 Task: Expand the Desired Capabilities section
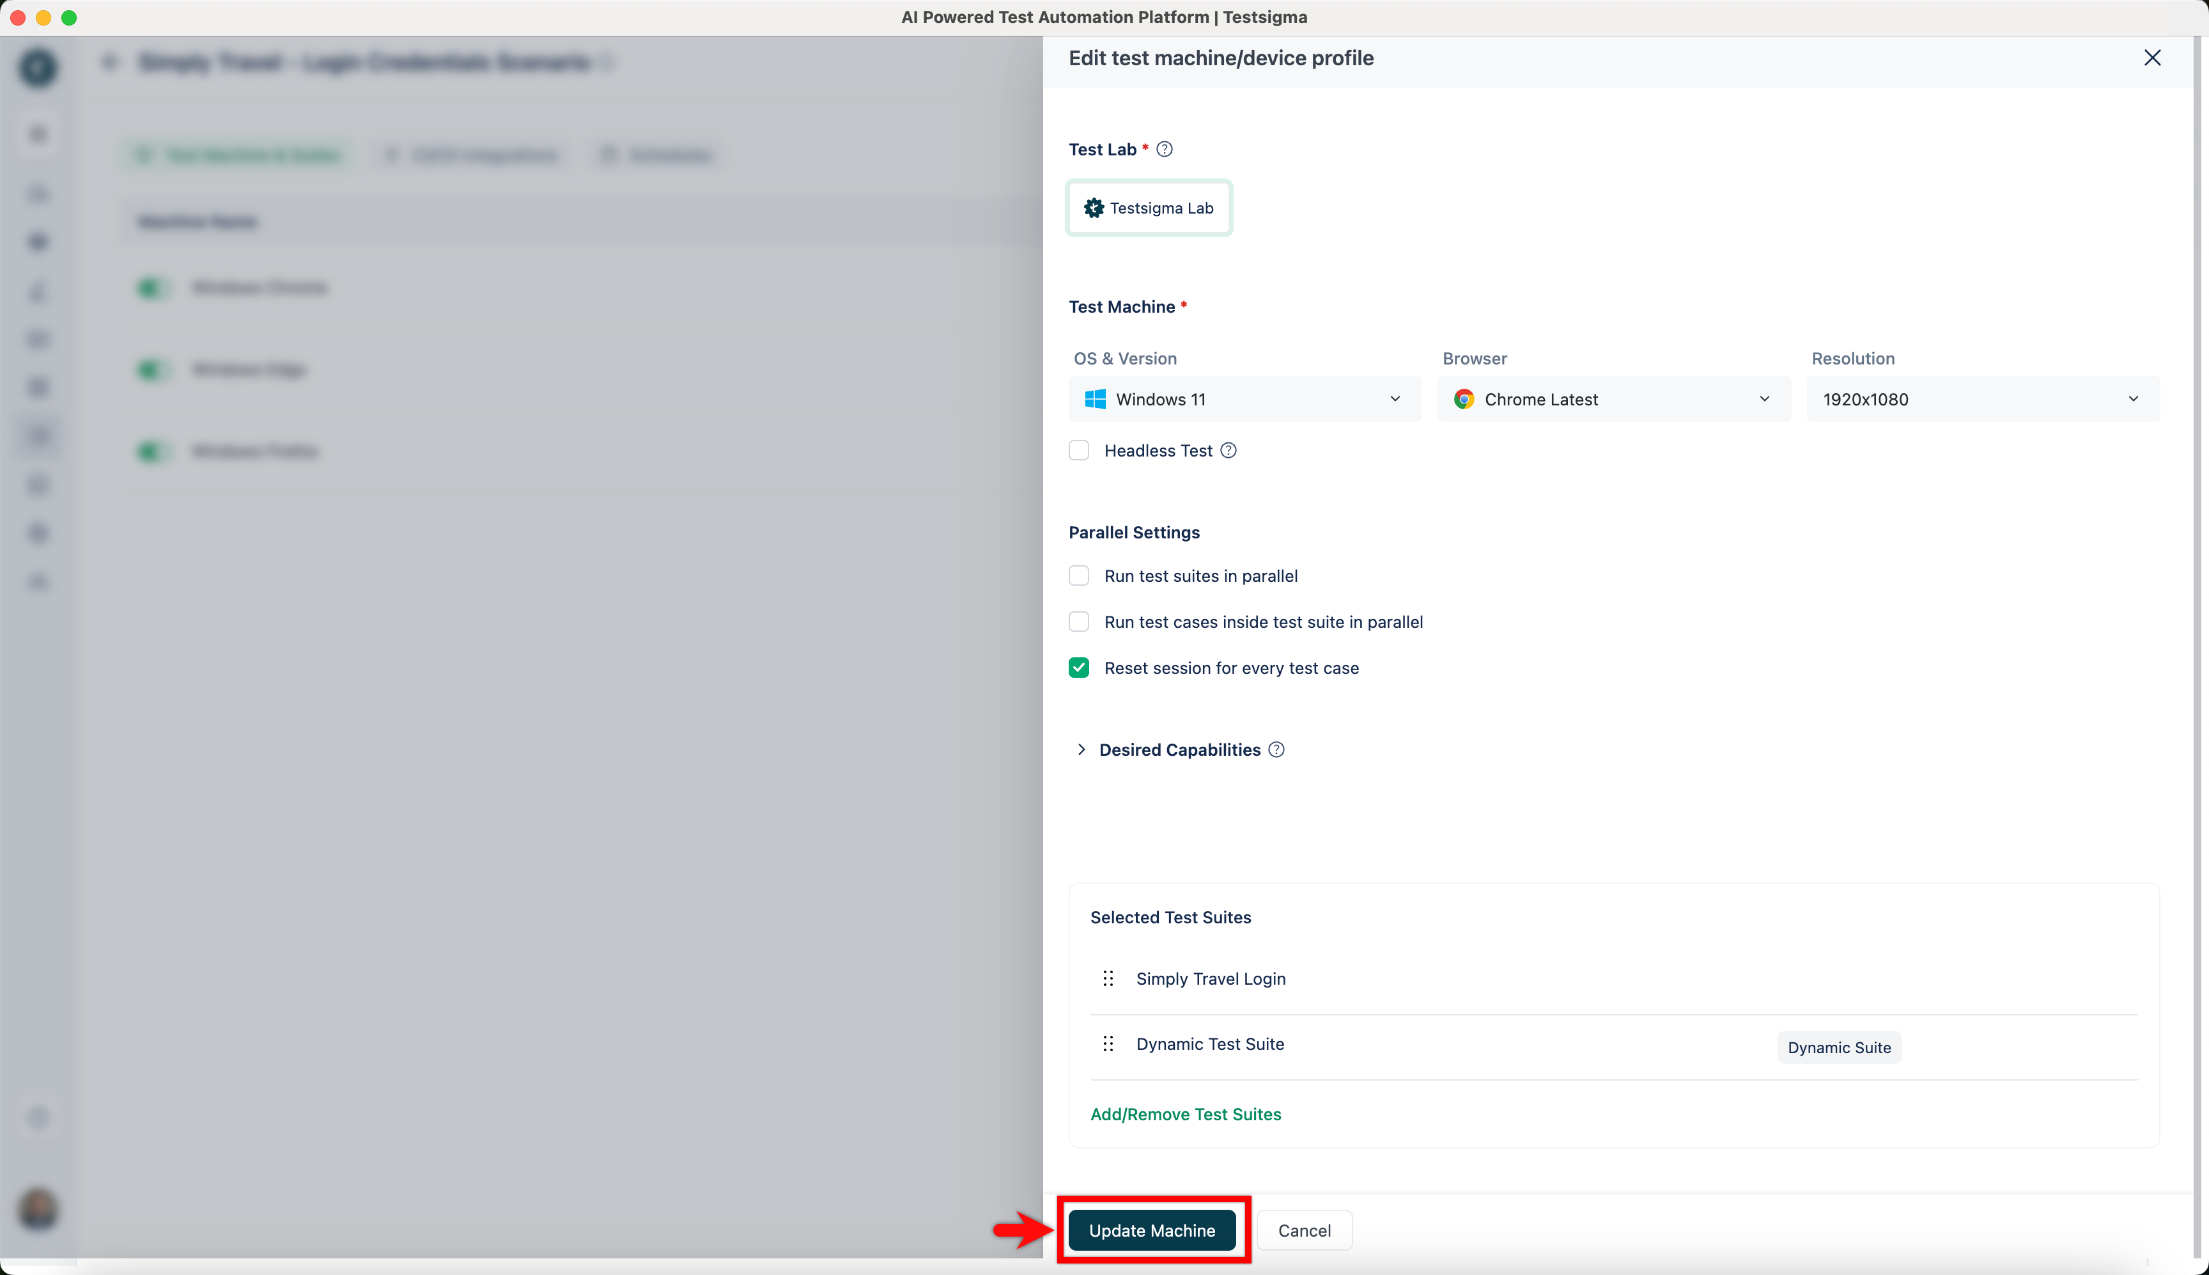1081,751
